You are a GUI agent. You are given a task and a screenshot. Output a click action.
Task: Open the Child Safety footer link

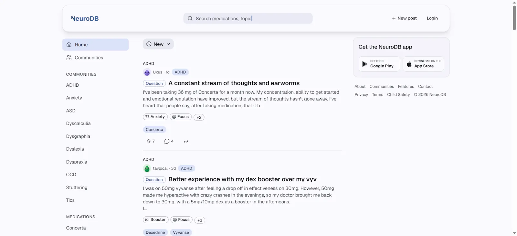(398, 94)
